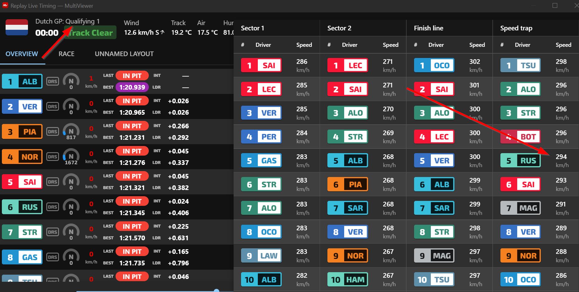Click the 00:00 session clock
579x292 pixels.
(47, 33)
